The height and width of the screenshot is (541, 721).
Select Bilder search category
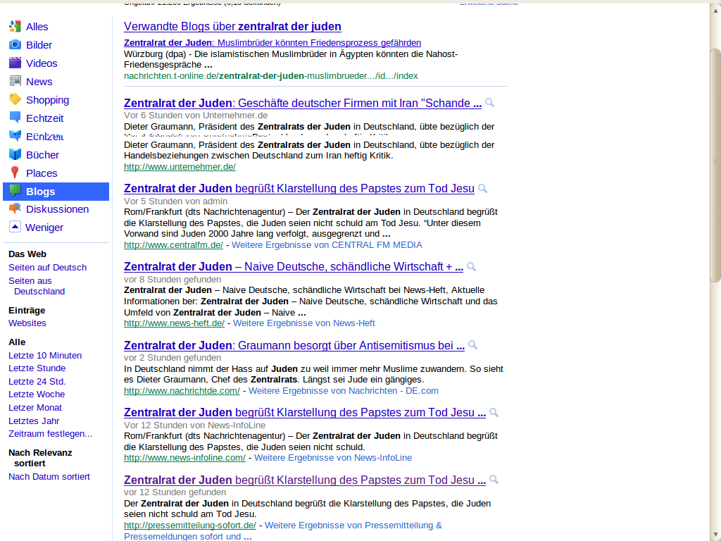tap(39, 45)
